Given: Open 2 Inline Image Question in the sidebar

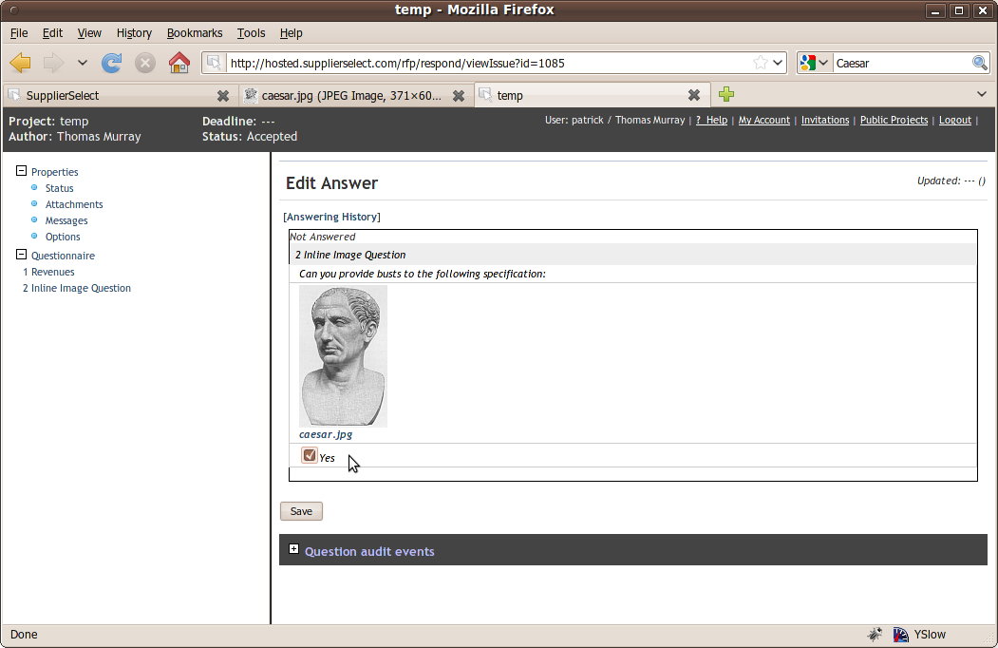Looking at the screenshot, I should click(77, 288).
